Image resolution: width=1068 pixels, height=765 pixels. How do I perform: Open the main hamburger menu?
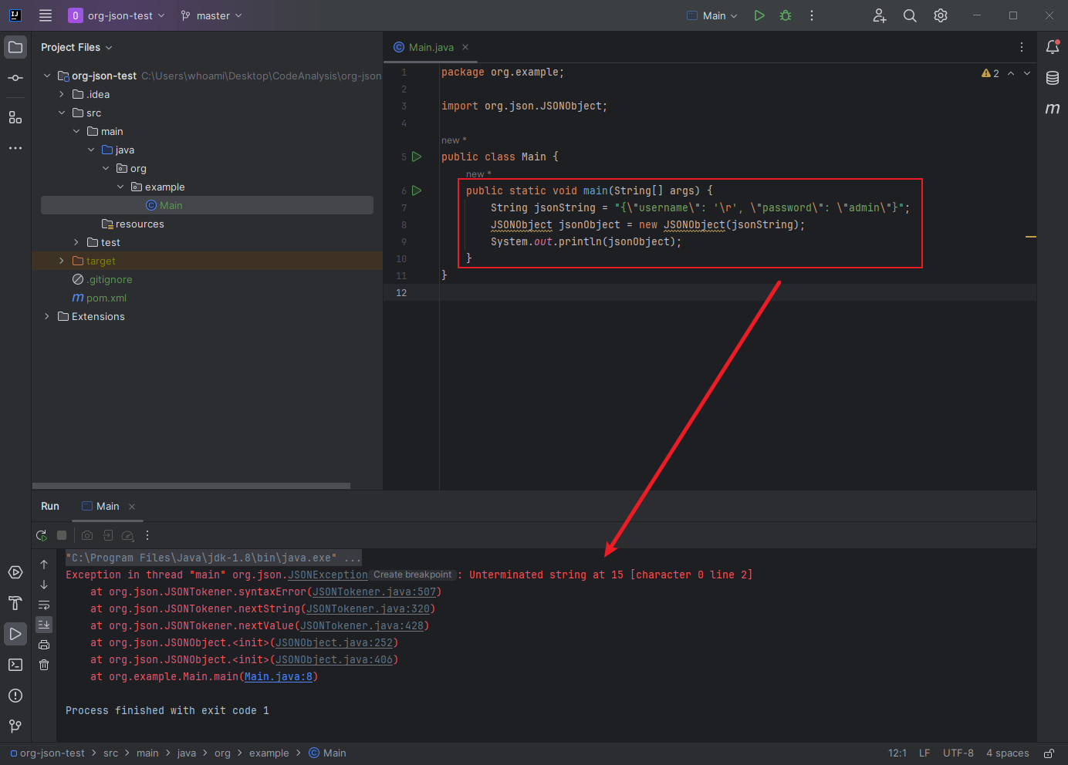coord(46,15)
